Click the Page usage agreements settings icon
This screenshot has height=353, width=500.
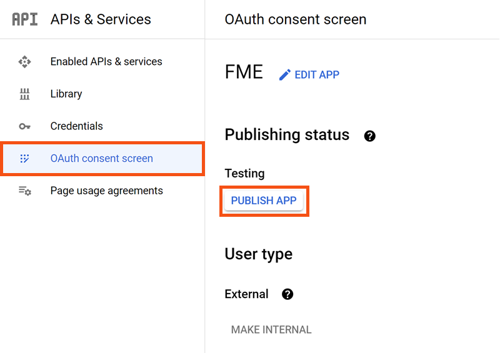(x=24, y=191)
